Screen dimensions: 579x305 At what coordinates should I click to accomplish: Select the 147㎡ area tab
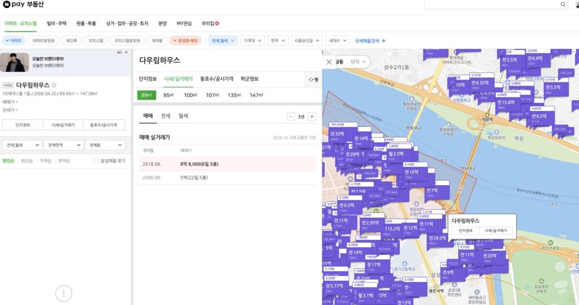pyautogui.click(x=256, y=95)
